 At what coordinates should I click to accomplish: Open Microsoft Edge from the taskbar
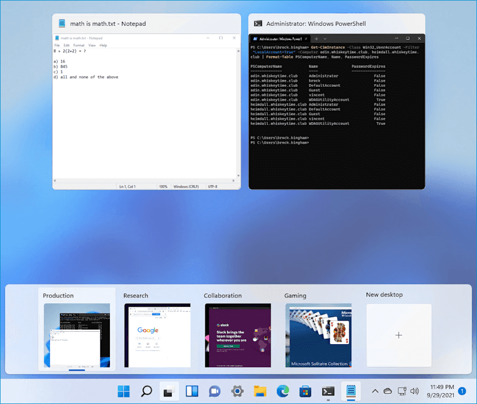(x=283, y=391)
